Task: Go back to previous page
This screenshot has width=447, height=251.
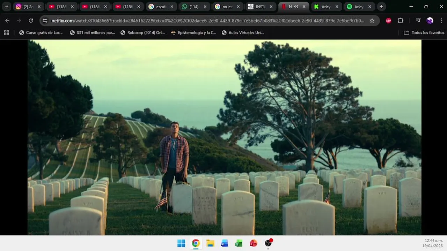Action: 7,21
